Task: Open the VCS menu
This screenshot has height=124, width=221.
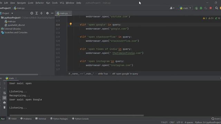Action: coord(62,3)
